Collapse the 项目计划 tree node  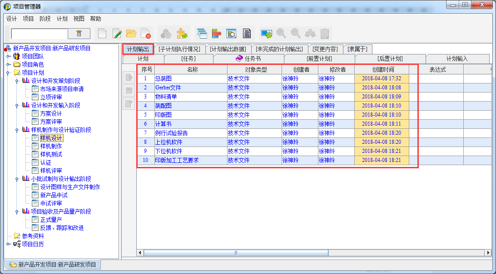[8, 73]
